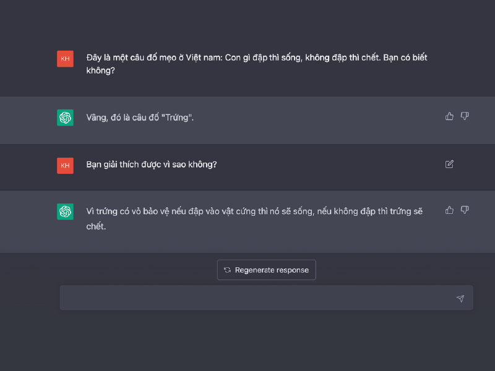Click the KH avatar beside "Bạn giải thích"
Screen dimensions: 495x371
[65, 166]
